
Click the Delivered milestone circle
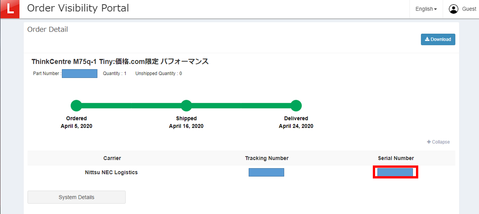tap(296, 105)
